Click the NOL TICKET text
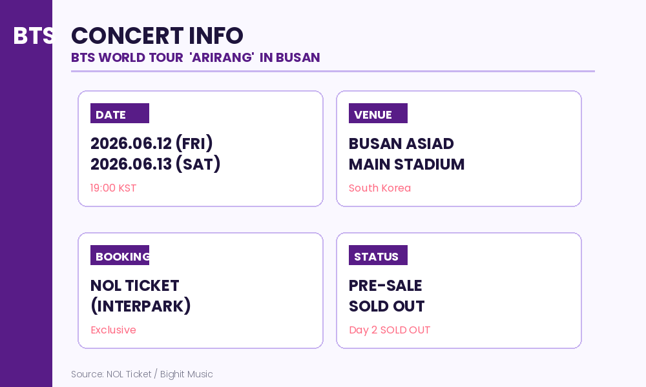The height and width of the screenshot is (387, 646). (x=135, y=286)
